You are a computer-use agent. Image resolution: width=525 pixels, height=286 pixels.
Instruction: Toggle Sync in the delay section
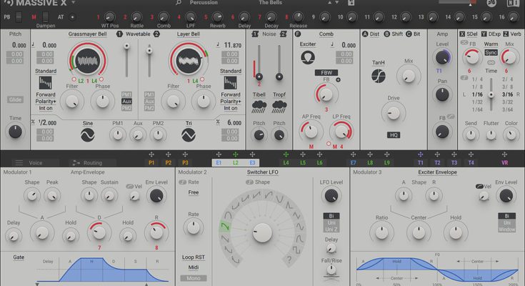(491, 53)
